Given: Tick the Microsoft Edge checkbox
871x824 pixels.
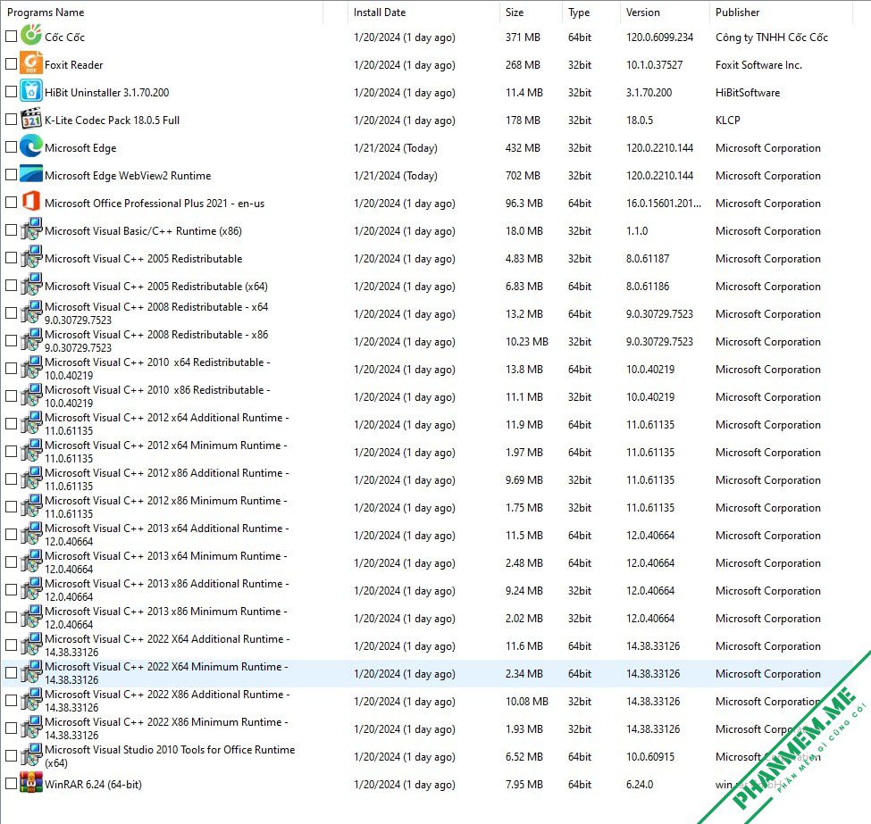Looking at the screenshot, I should coord(11,147).
